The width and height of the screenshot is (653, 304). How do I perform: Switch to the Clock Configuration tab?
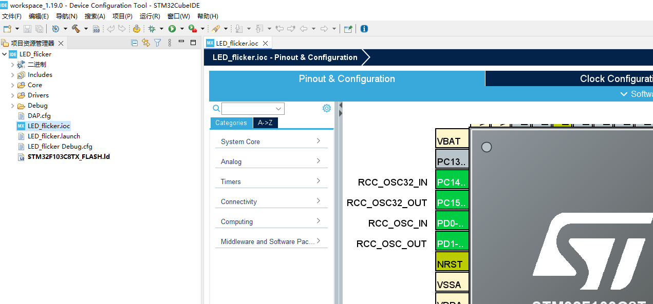[x=569, y=78]
